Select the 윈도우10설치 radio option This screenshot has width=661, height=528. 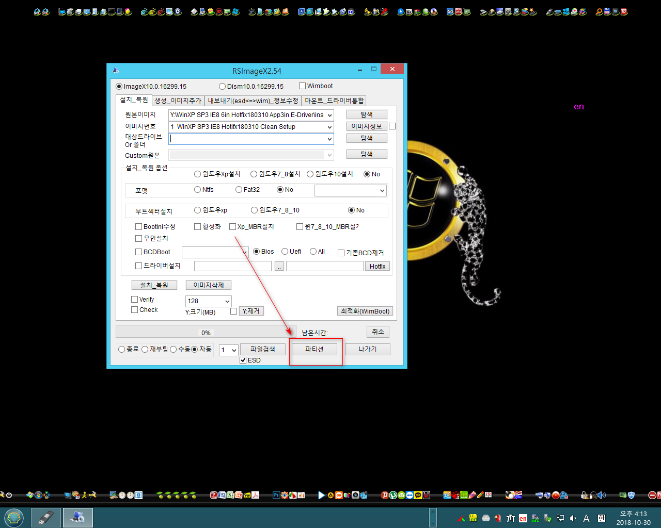click(x=310, y=174)
